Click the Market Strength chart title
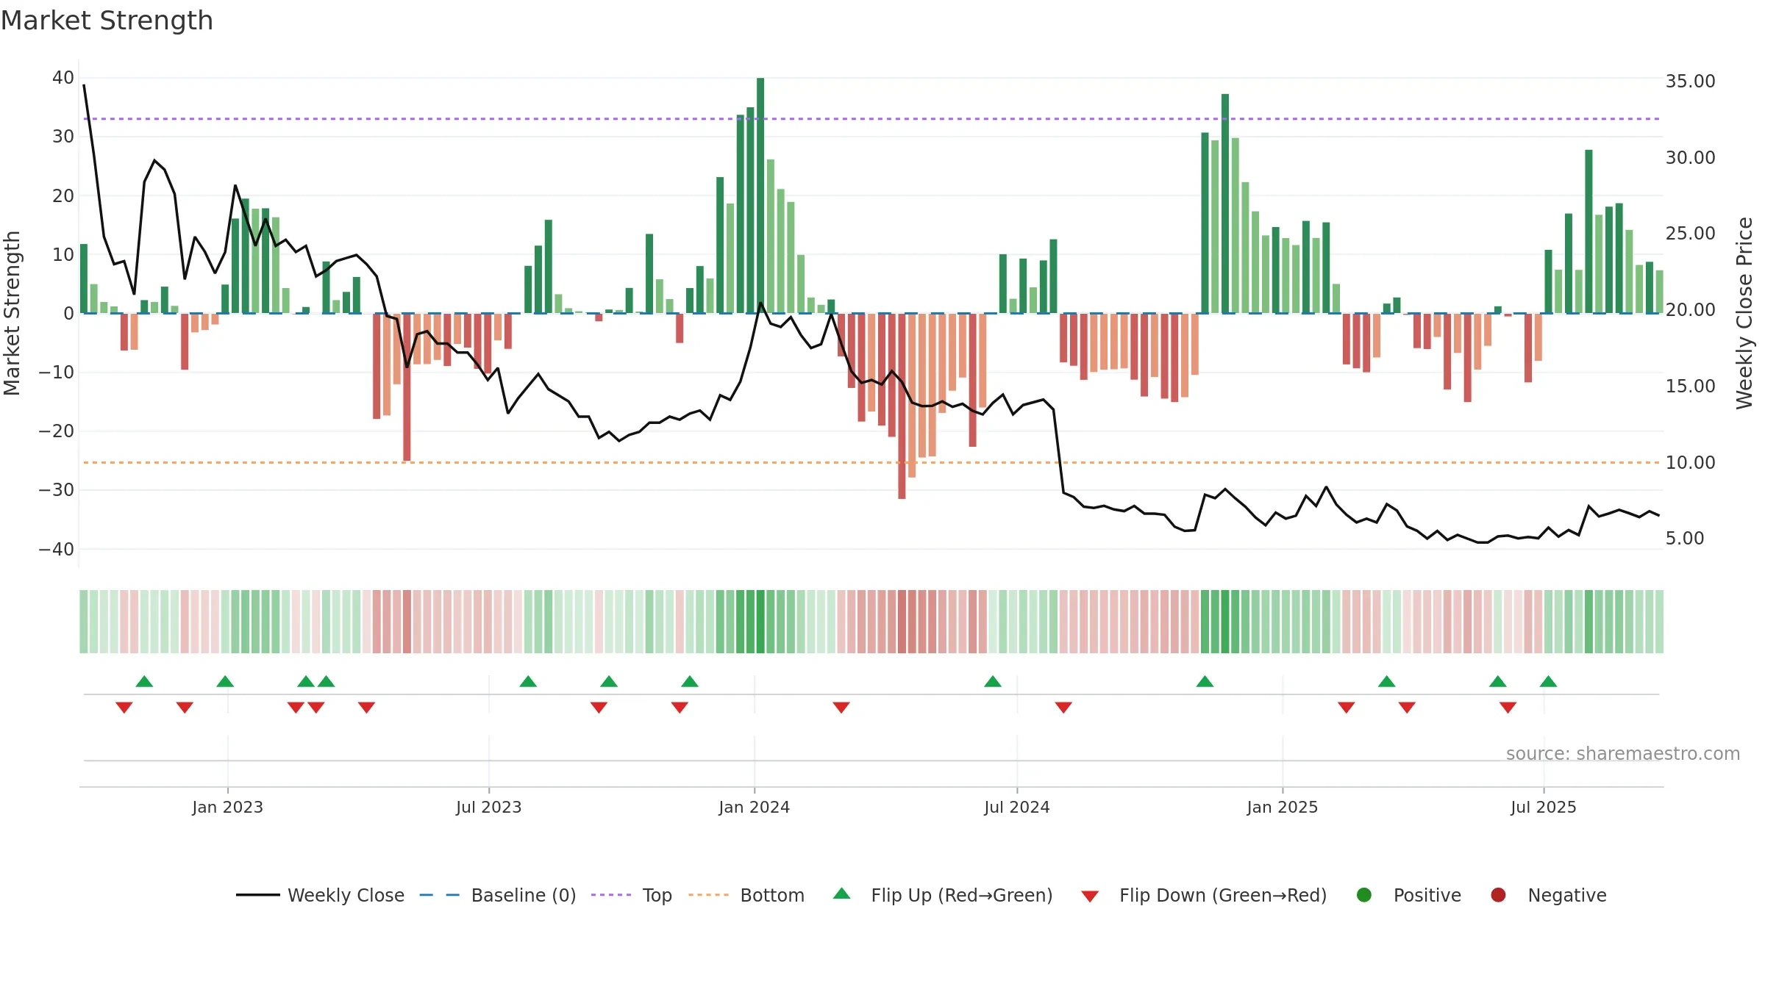 click(x=107, y=21)
